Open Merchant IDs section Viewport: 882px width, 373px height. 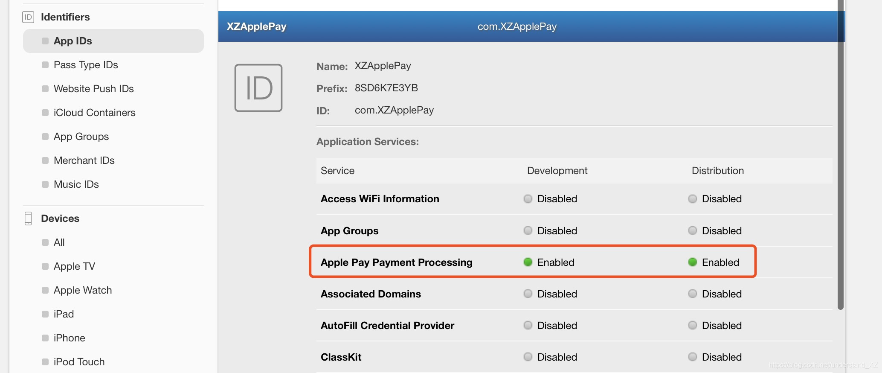[x=84, y=160]
